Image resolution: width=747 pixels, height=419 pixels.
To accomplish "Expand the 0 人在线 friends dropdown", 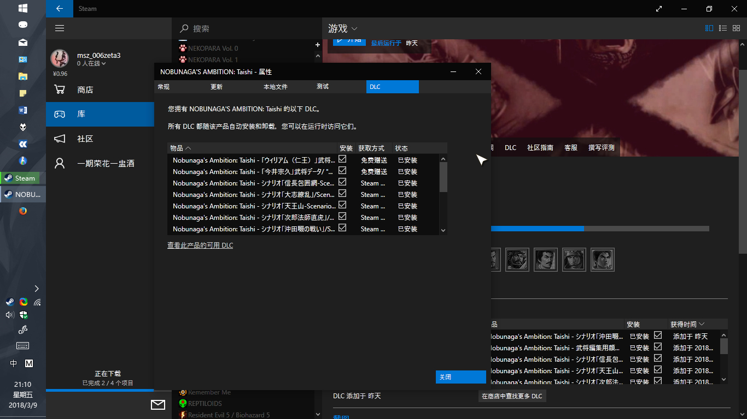I will 91,64.
